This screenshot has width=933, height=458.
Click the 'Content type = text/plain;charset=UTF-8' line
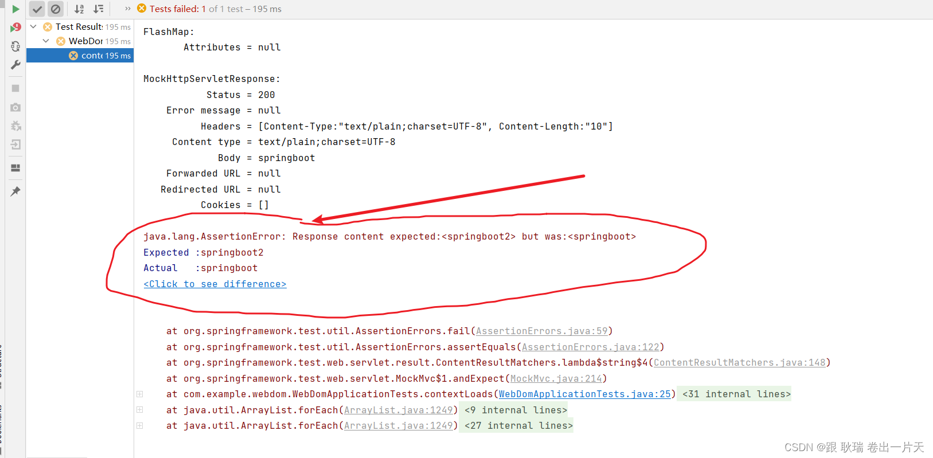(284, 142)
